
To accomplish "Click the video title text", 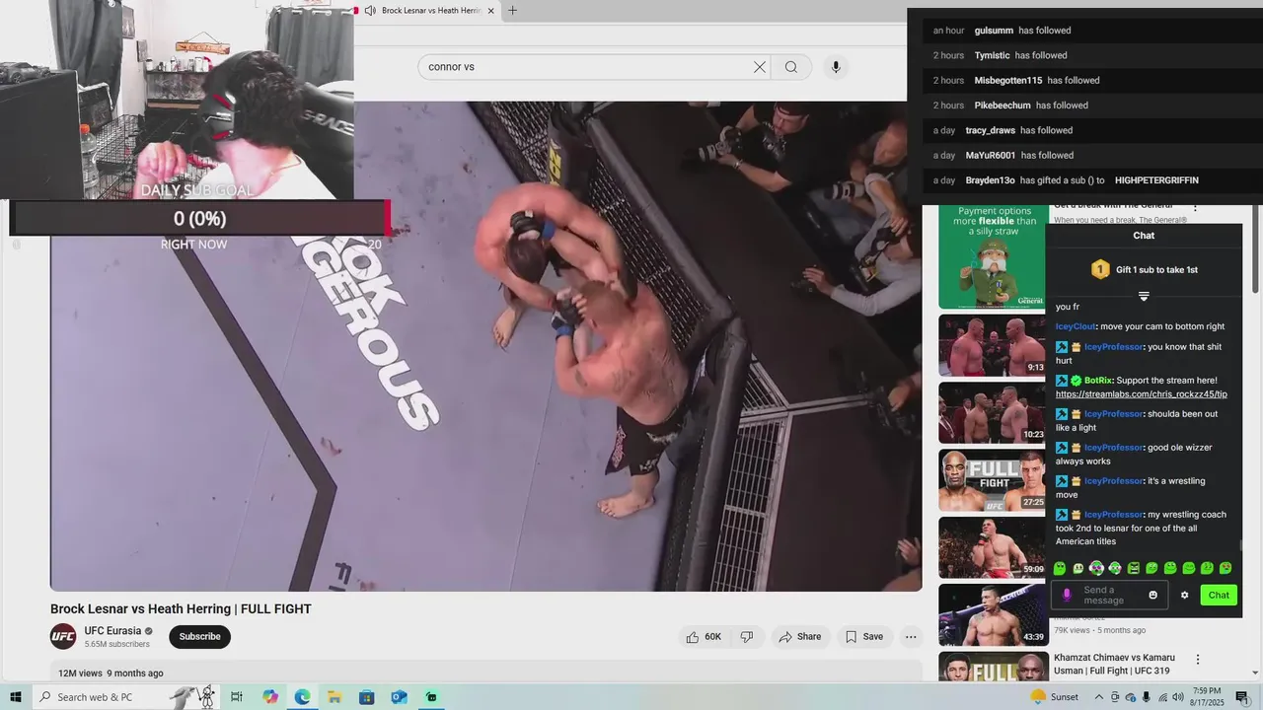I will click(x=181, y=609).
